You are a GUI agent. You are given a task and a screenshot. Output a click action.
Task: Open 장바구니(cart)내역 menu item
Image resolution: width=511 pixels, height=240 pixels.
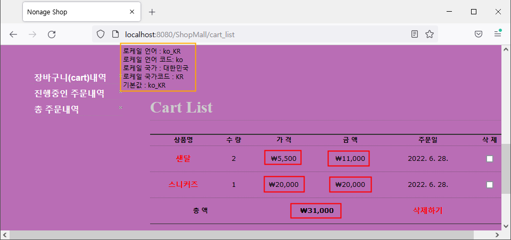[70, 78]
